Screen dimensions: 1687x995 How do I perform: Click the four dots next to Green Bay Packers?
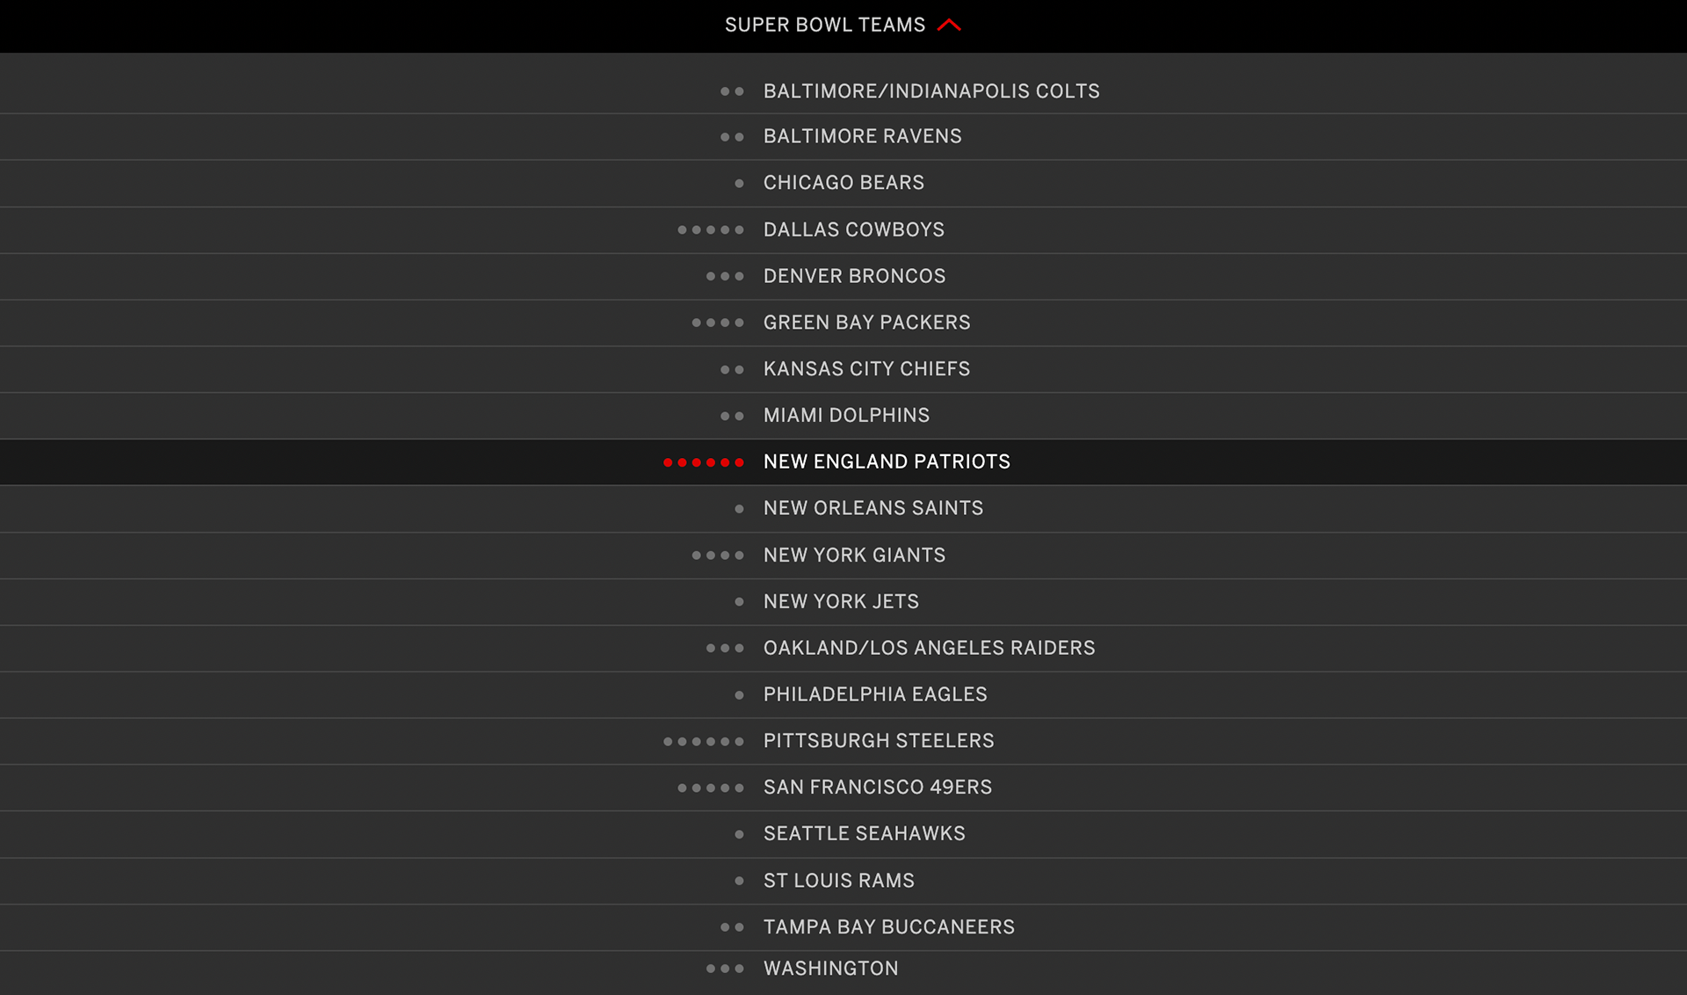click(x=717, y=323)
